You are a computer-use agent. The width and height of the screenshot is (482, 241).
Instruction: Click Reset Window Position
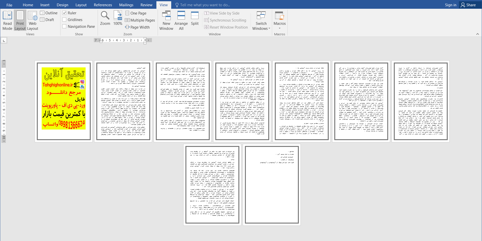coord(226,27)
